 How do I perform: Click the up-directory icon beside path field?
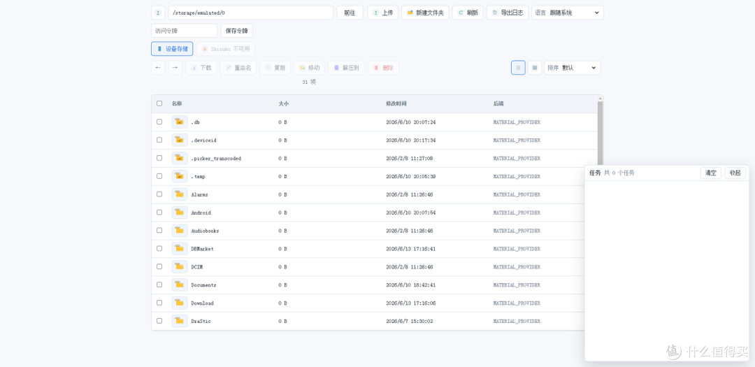pos(158,13)
